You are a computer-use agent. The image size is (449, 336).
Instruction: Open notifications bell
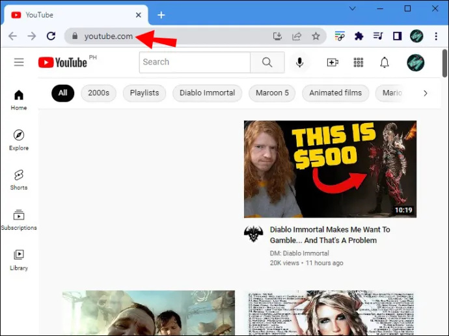pyautogui.click(x=385, y=62)
